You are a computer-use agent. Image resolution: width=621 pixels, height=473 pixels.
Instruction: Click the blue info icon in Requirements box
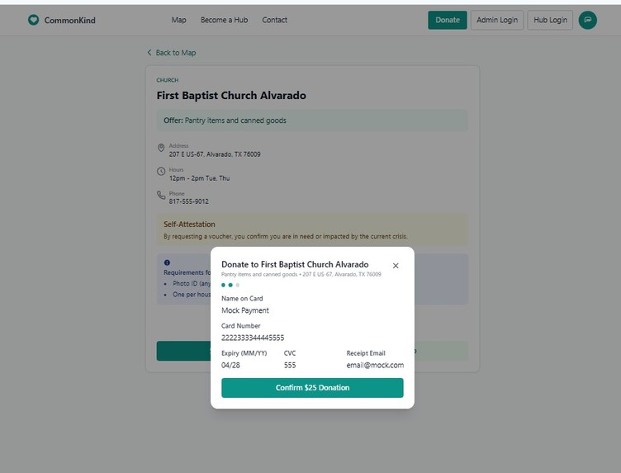point(167,263)
